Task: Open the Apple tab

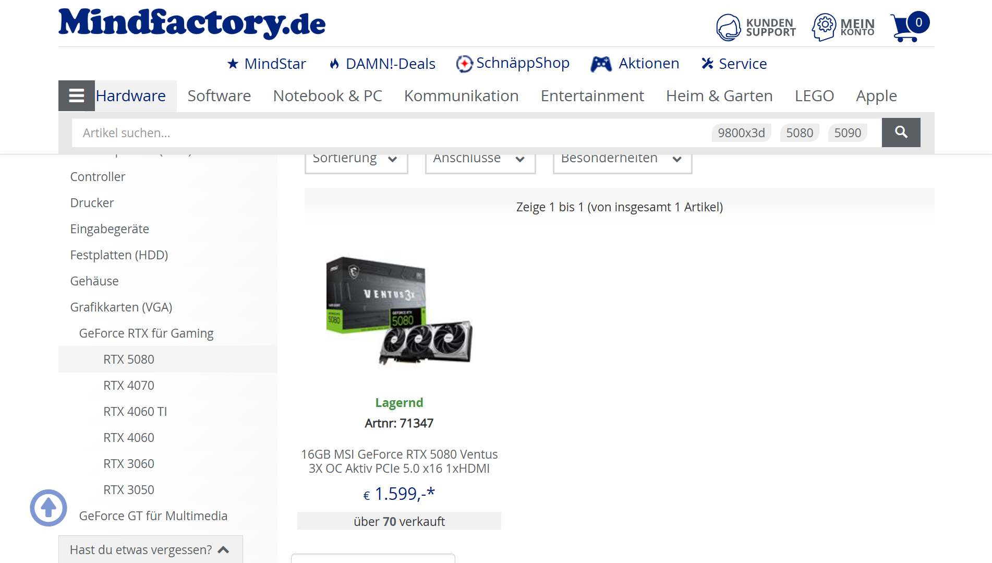Action: [876, 95]
